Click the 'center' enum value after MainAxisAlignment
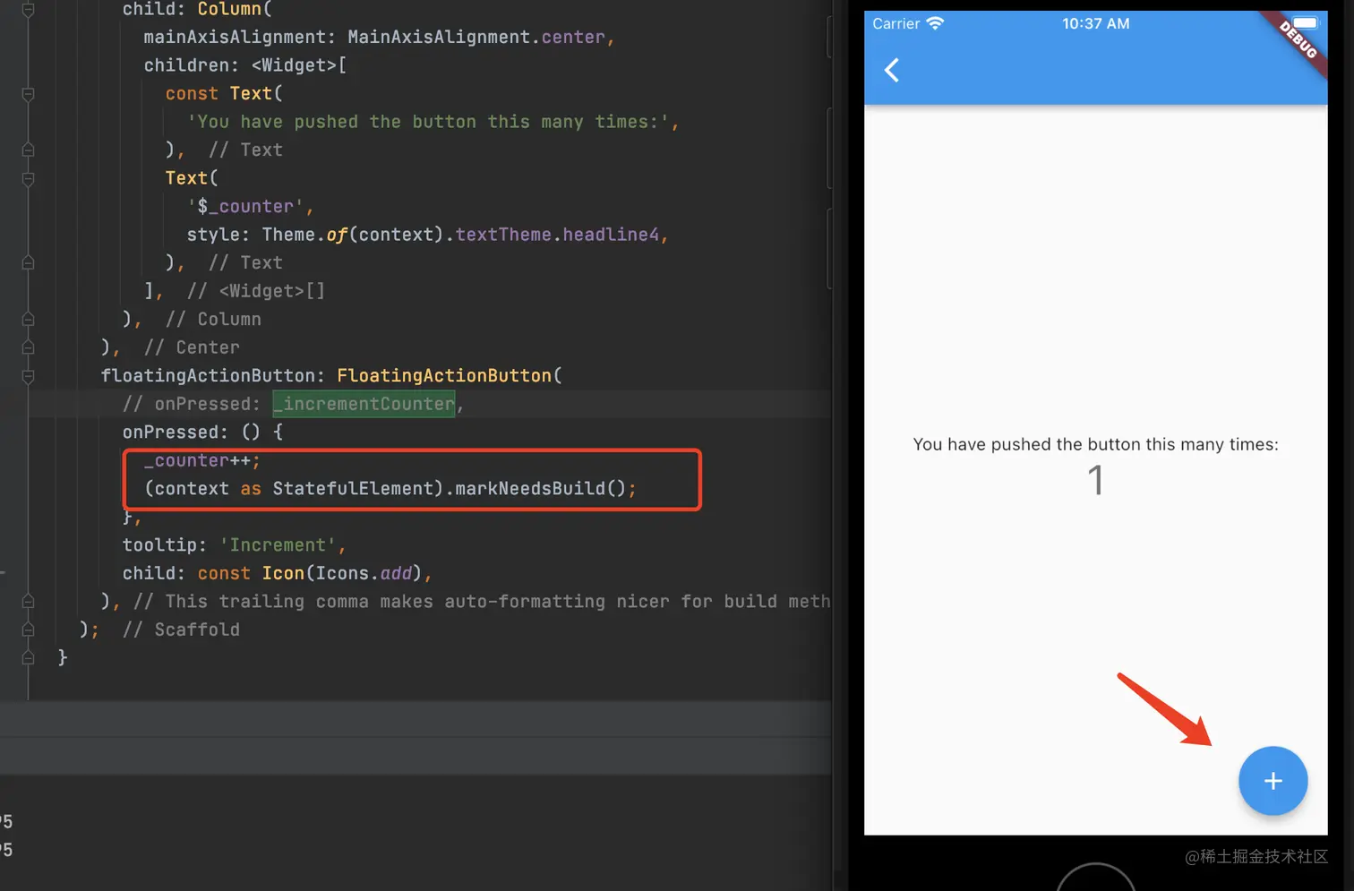This screenshot has height=891, width=1354. [x=573, y=37]
